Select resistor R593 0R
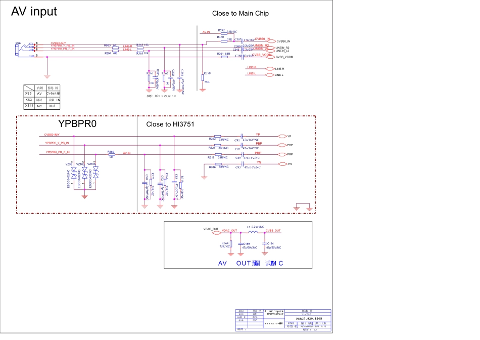This screenshot has height=340, width=480. [115, 48]
